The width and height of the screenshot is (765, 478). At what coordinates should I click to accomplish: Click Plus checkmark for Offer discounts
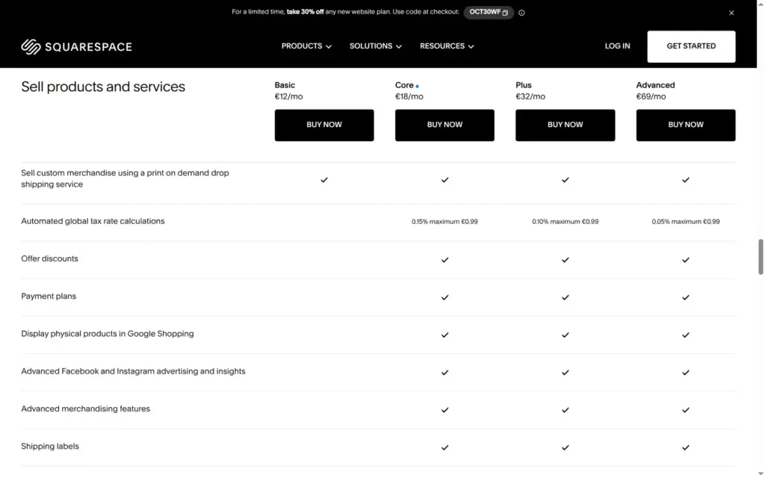point(565,260)
